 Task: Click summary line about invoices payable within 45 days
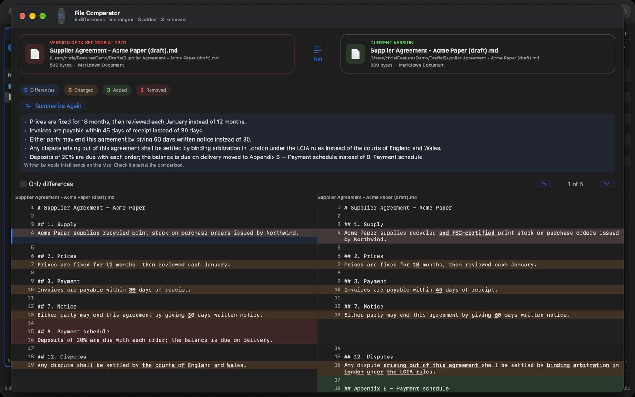click(x=117, y=131)
